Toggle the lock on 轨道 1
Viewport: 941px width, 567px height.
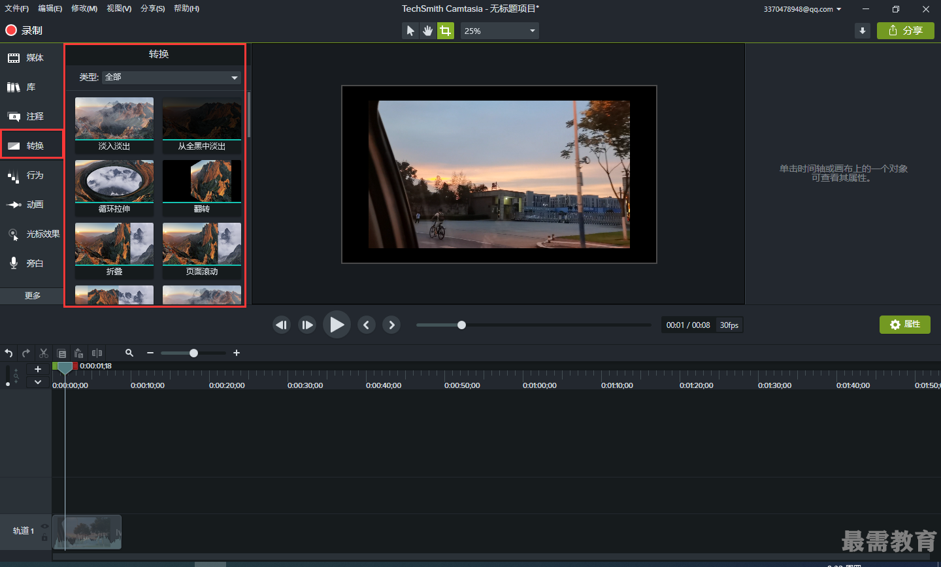(x=44, y=538)
